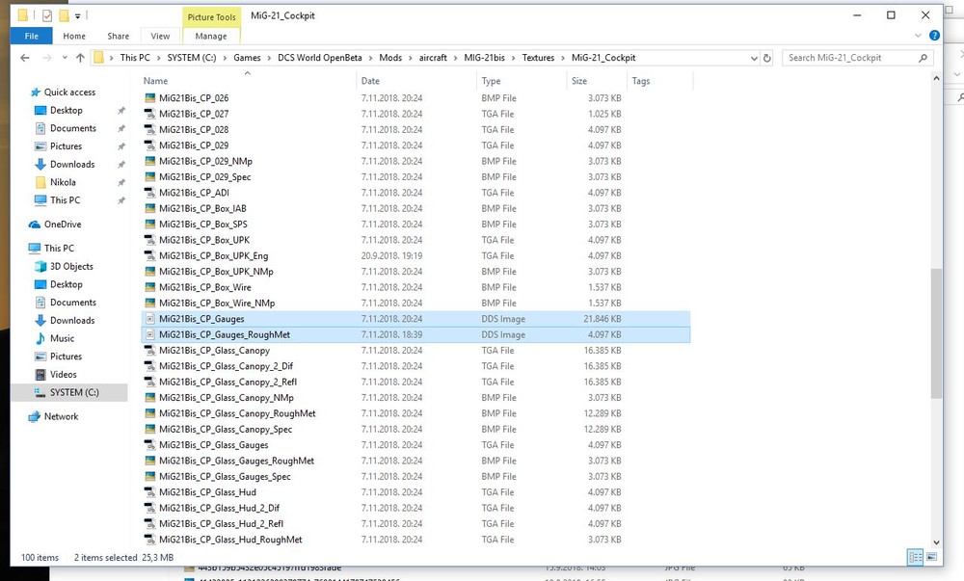The width and height of the screenshot is (964, 581).
Task: Navigate to Textures breadcrumb
Action: (538, 58)
